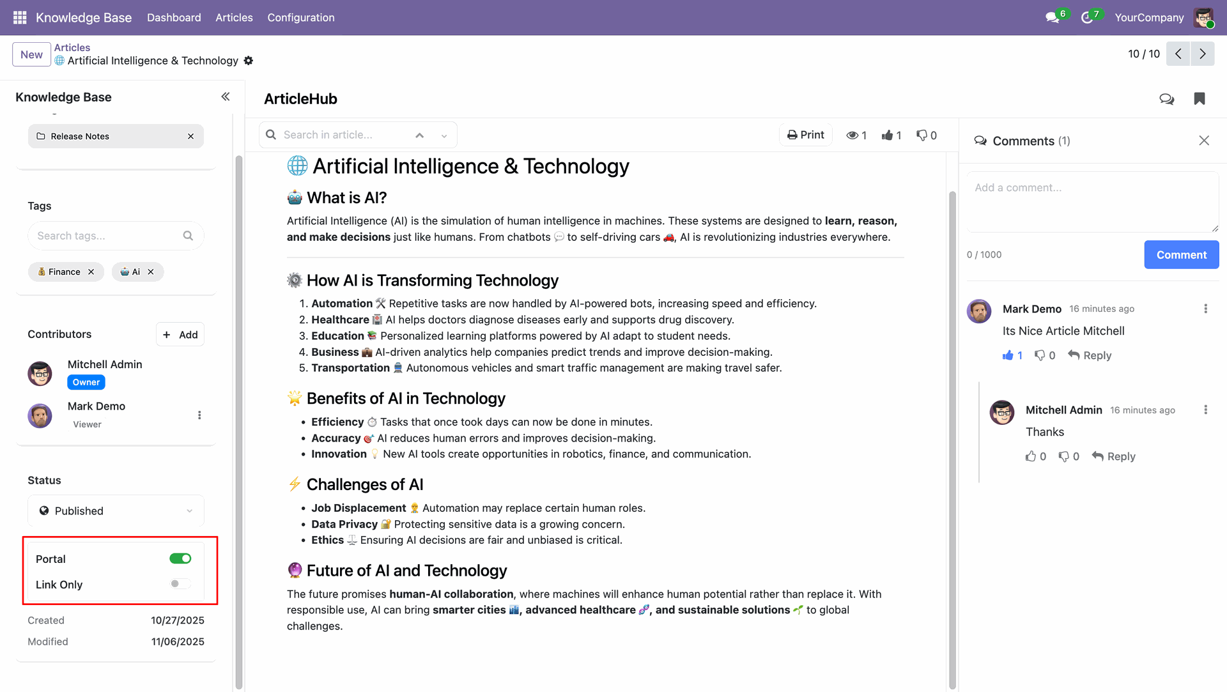Toggle like on Mark Demo's comment
Viewport: 1227px width, 692px height.
(1009, 356)
